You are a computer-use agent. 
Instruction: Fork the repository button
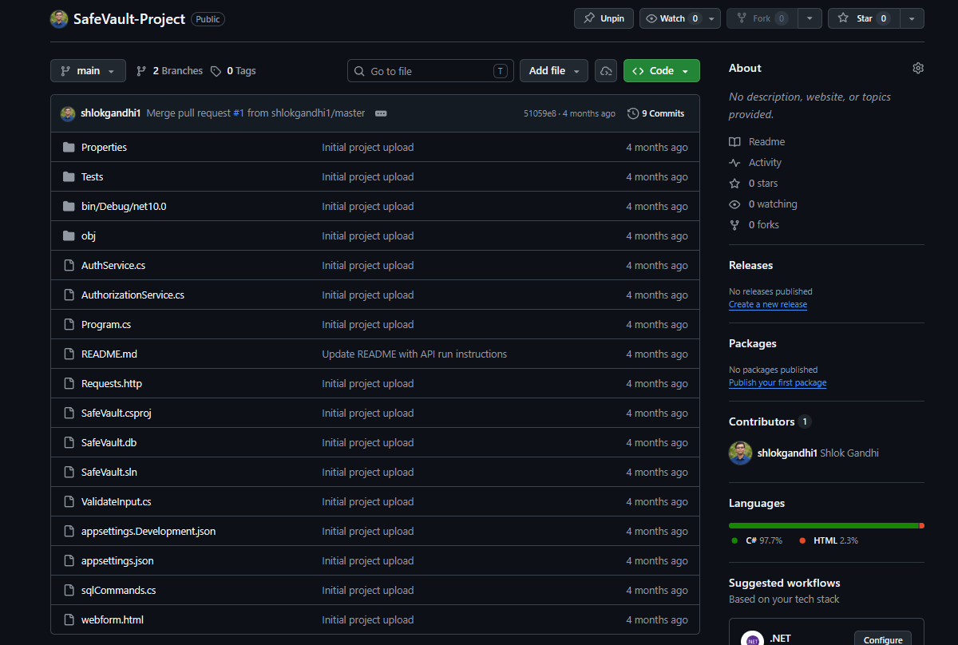click(x=762, y=18)
